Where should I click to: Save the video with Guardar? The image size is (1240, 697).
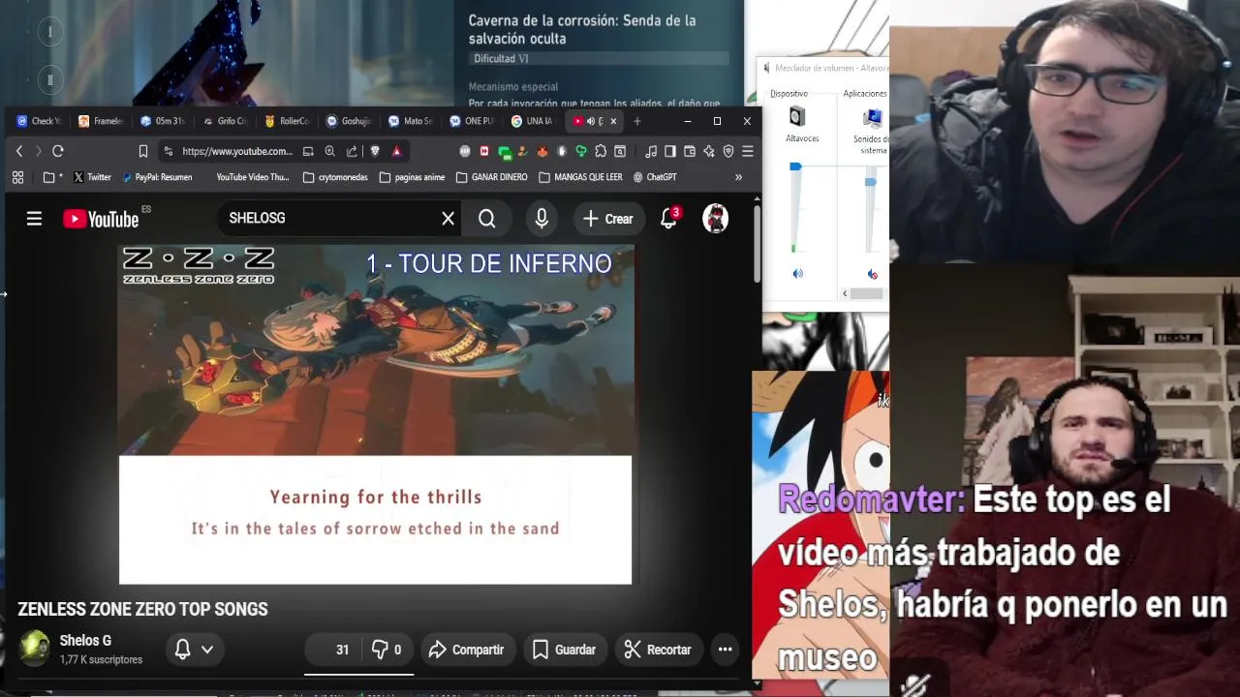(x=564, y=650)
